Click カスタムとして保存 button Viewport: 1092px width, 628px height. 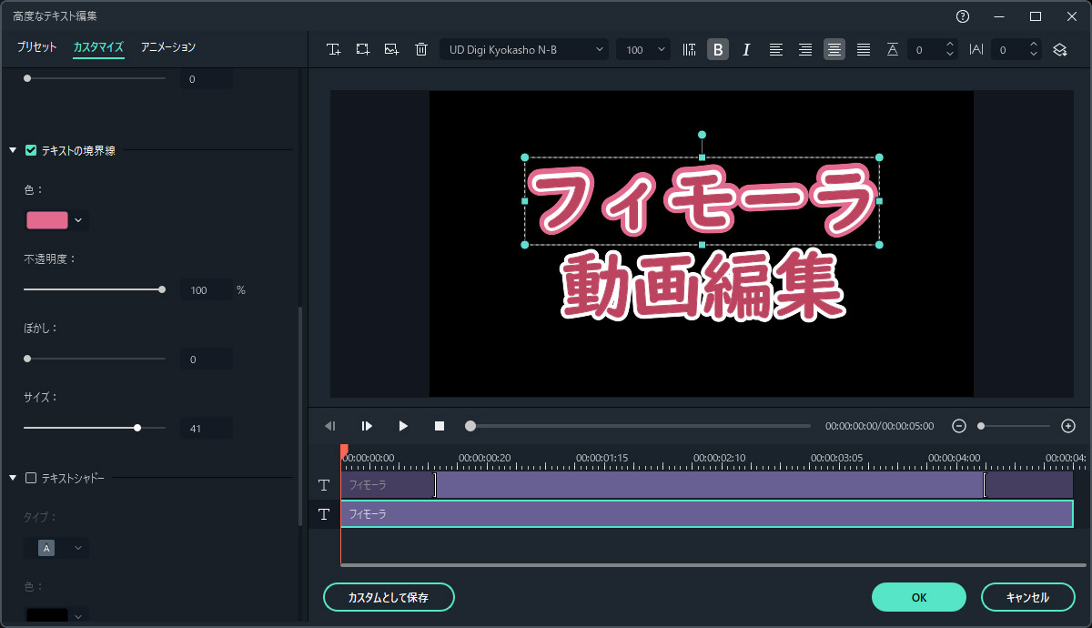(389, 598)
